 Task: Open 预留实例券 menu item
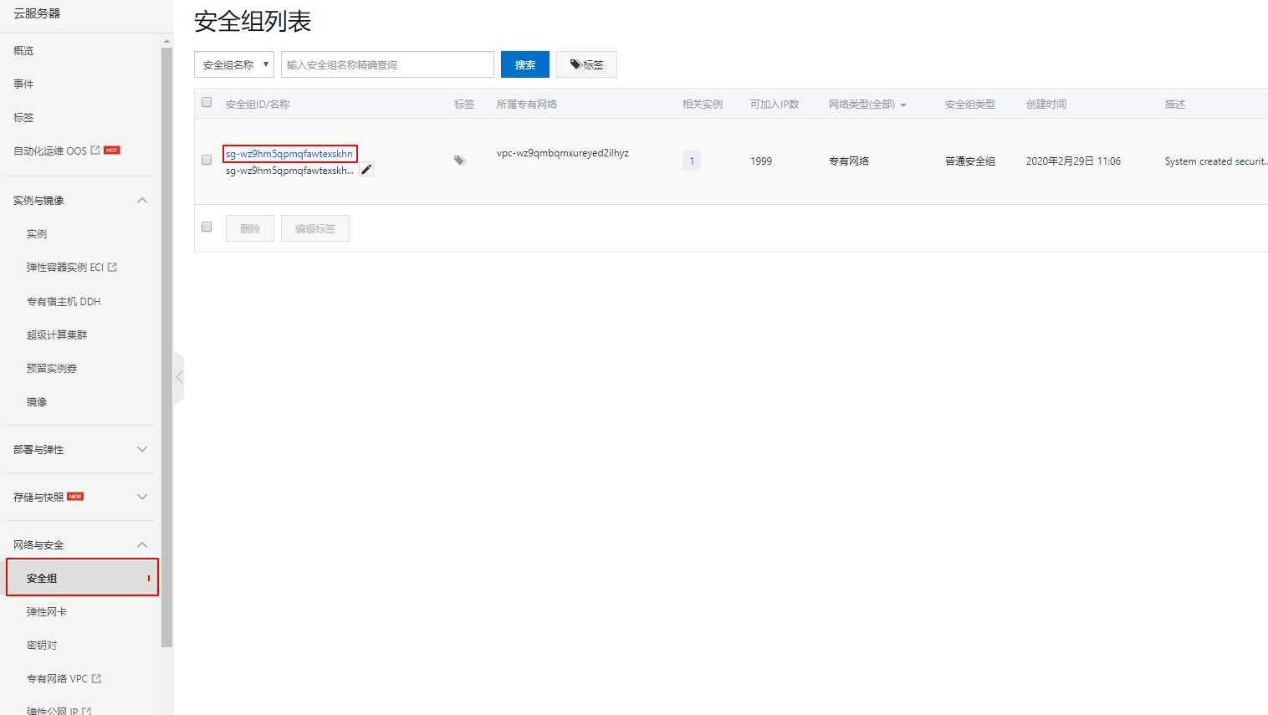tap(52, 369)
